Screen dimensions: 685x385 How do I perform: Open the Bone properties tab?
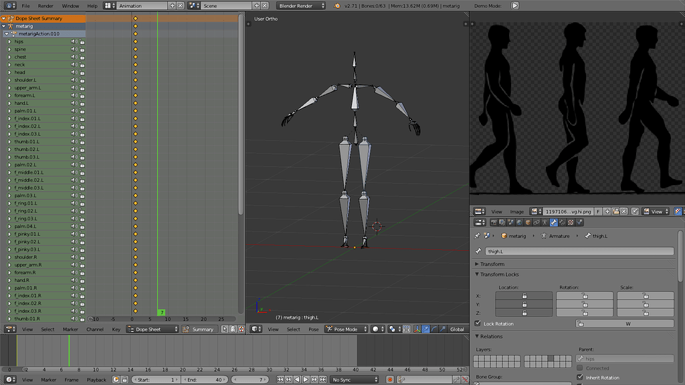click(553, 223)
